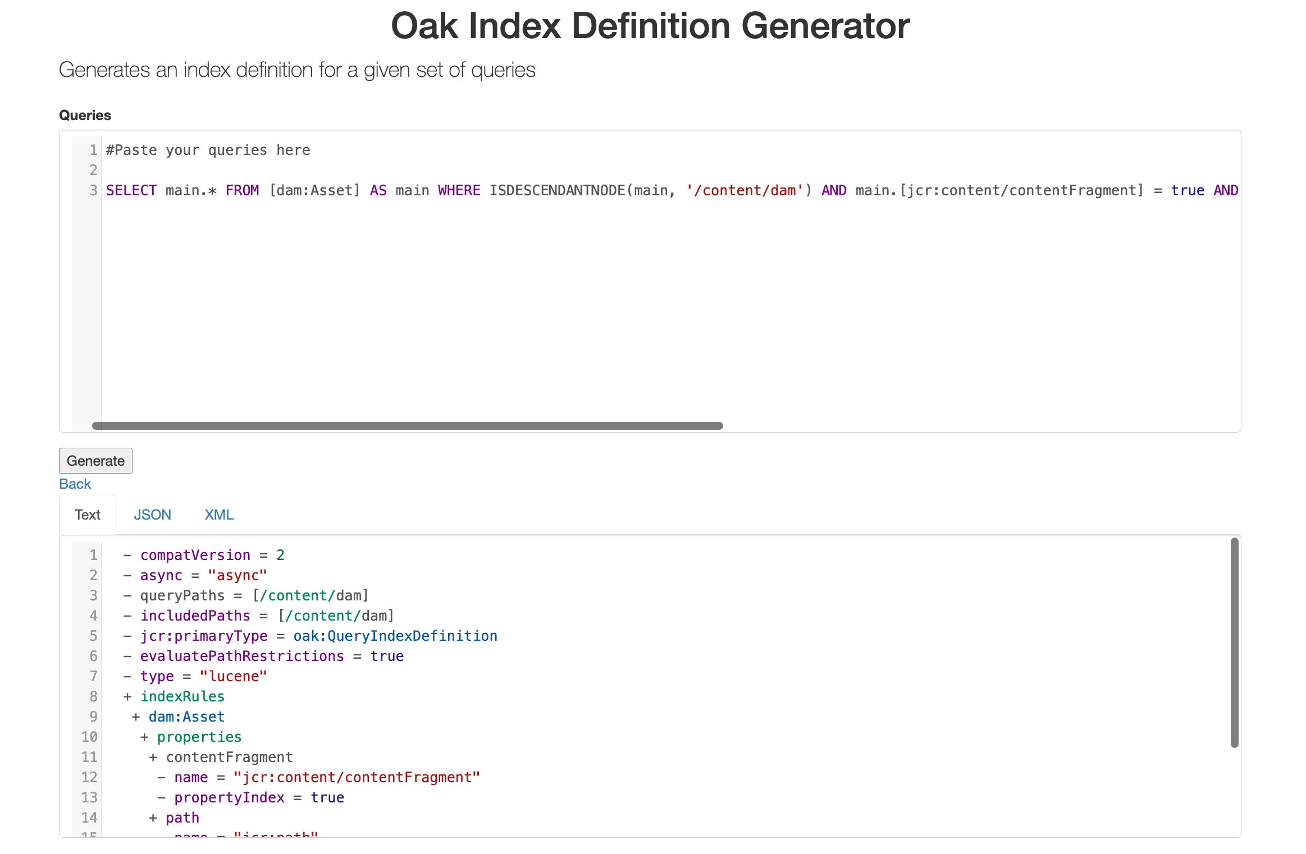
Task: Click the dam:Asset node line
Action: (186, 717)
